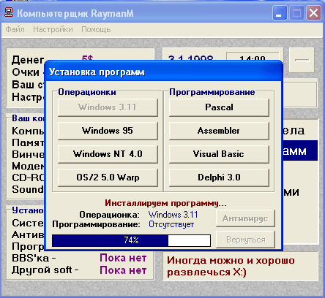This screenshot has width=325, height=298.
Task: Click the Компьютерщик app icon in title bar
Action: (9, 12)
